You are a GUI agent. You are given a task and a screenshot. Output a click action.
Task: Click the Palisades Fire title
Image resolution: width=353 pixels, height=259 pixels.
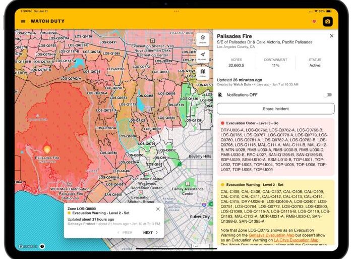[x=234, y=36]
